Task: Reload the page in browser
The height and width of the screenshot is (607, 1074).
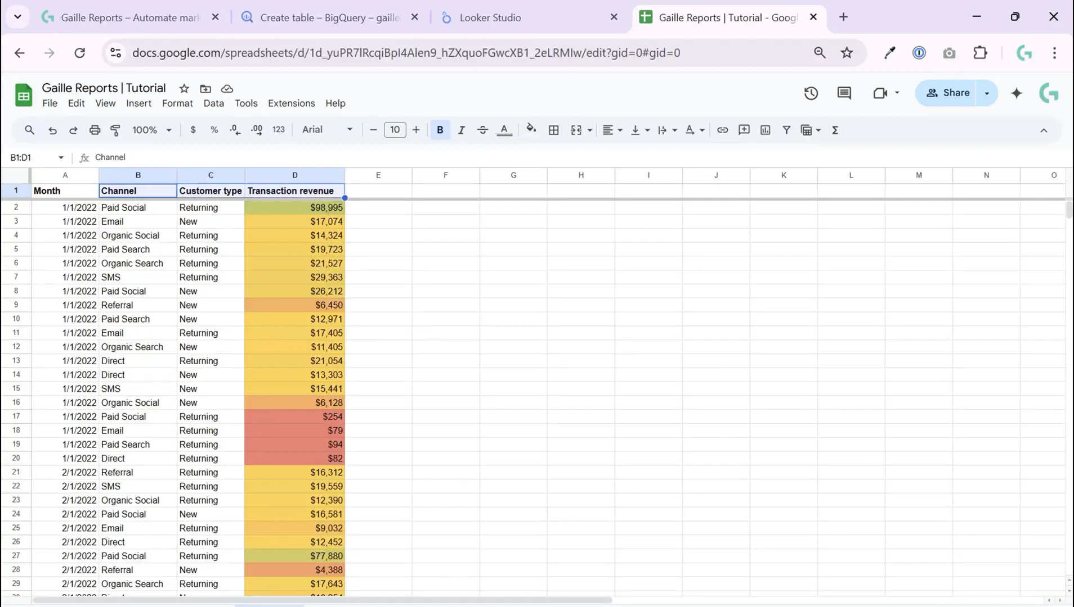Action: (80, 53)
